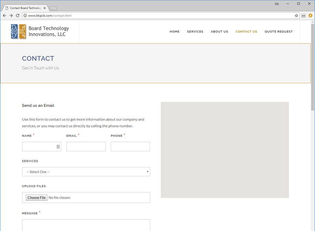
Task: Go to the Services nav page
Action: point(195,32)
